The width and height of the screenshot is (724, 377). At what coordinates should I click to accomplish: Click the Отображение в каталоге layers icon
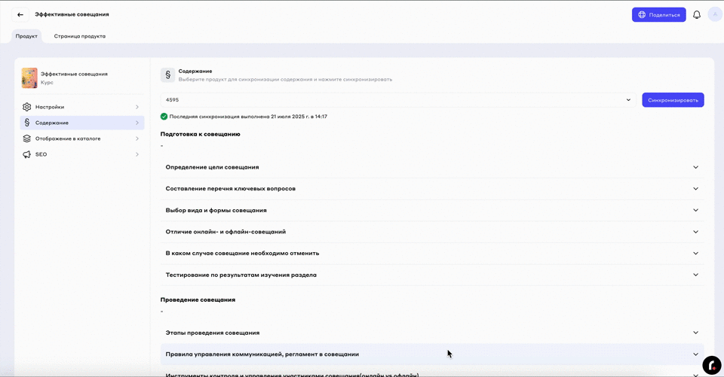tap(27, 138)
